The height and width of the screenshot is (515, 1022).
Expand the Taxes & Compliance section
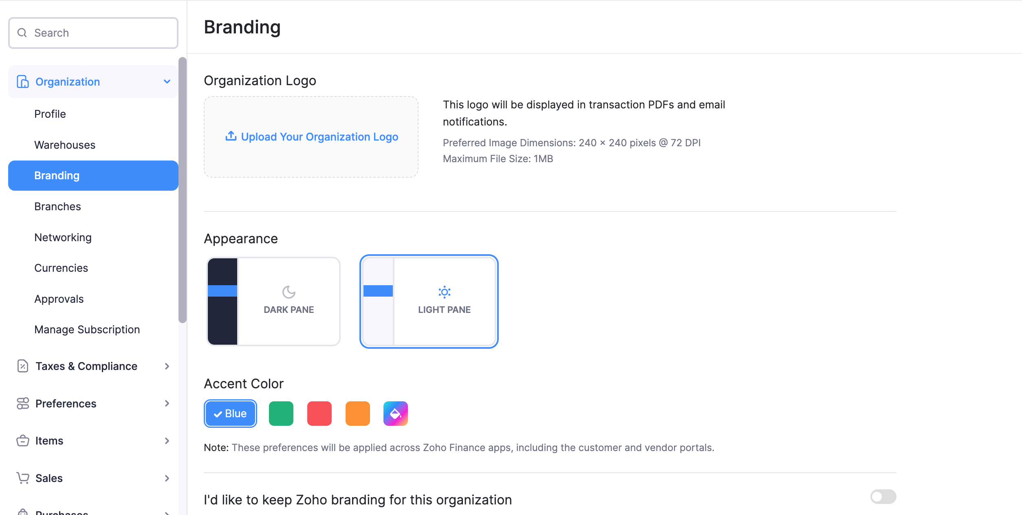coord(93,366)
